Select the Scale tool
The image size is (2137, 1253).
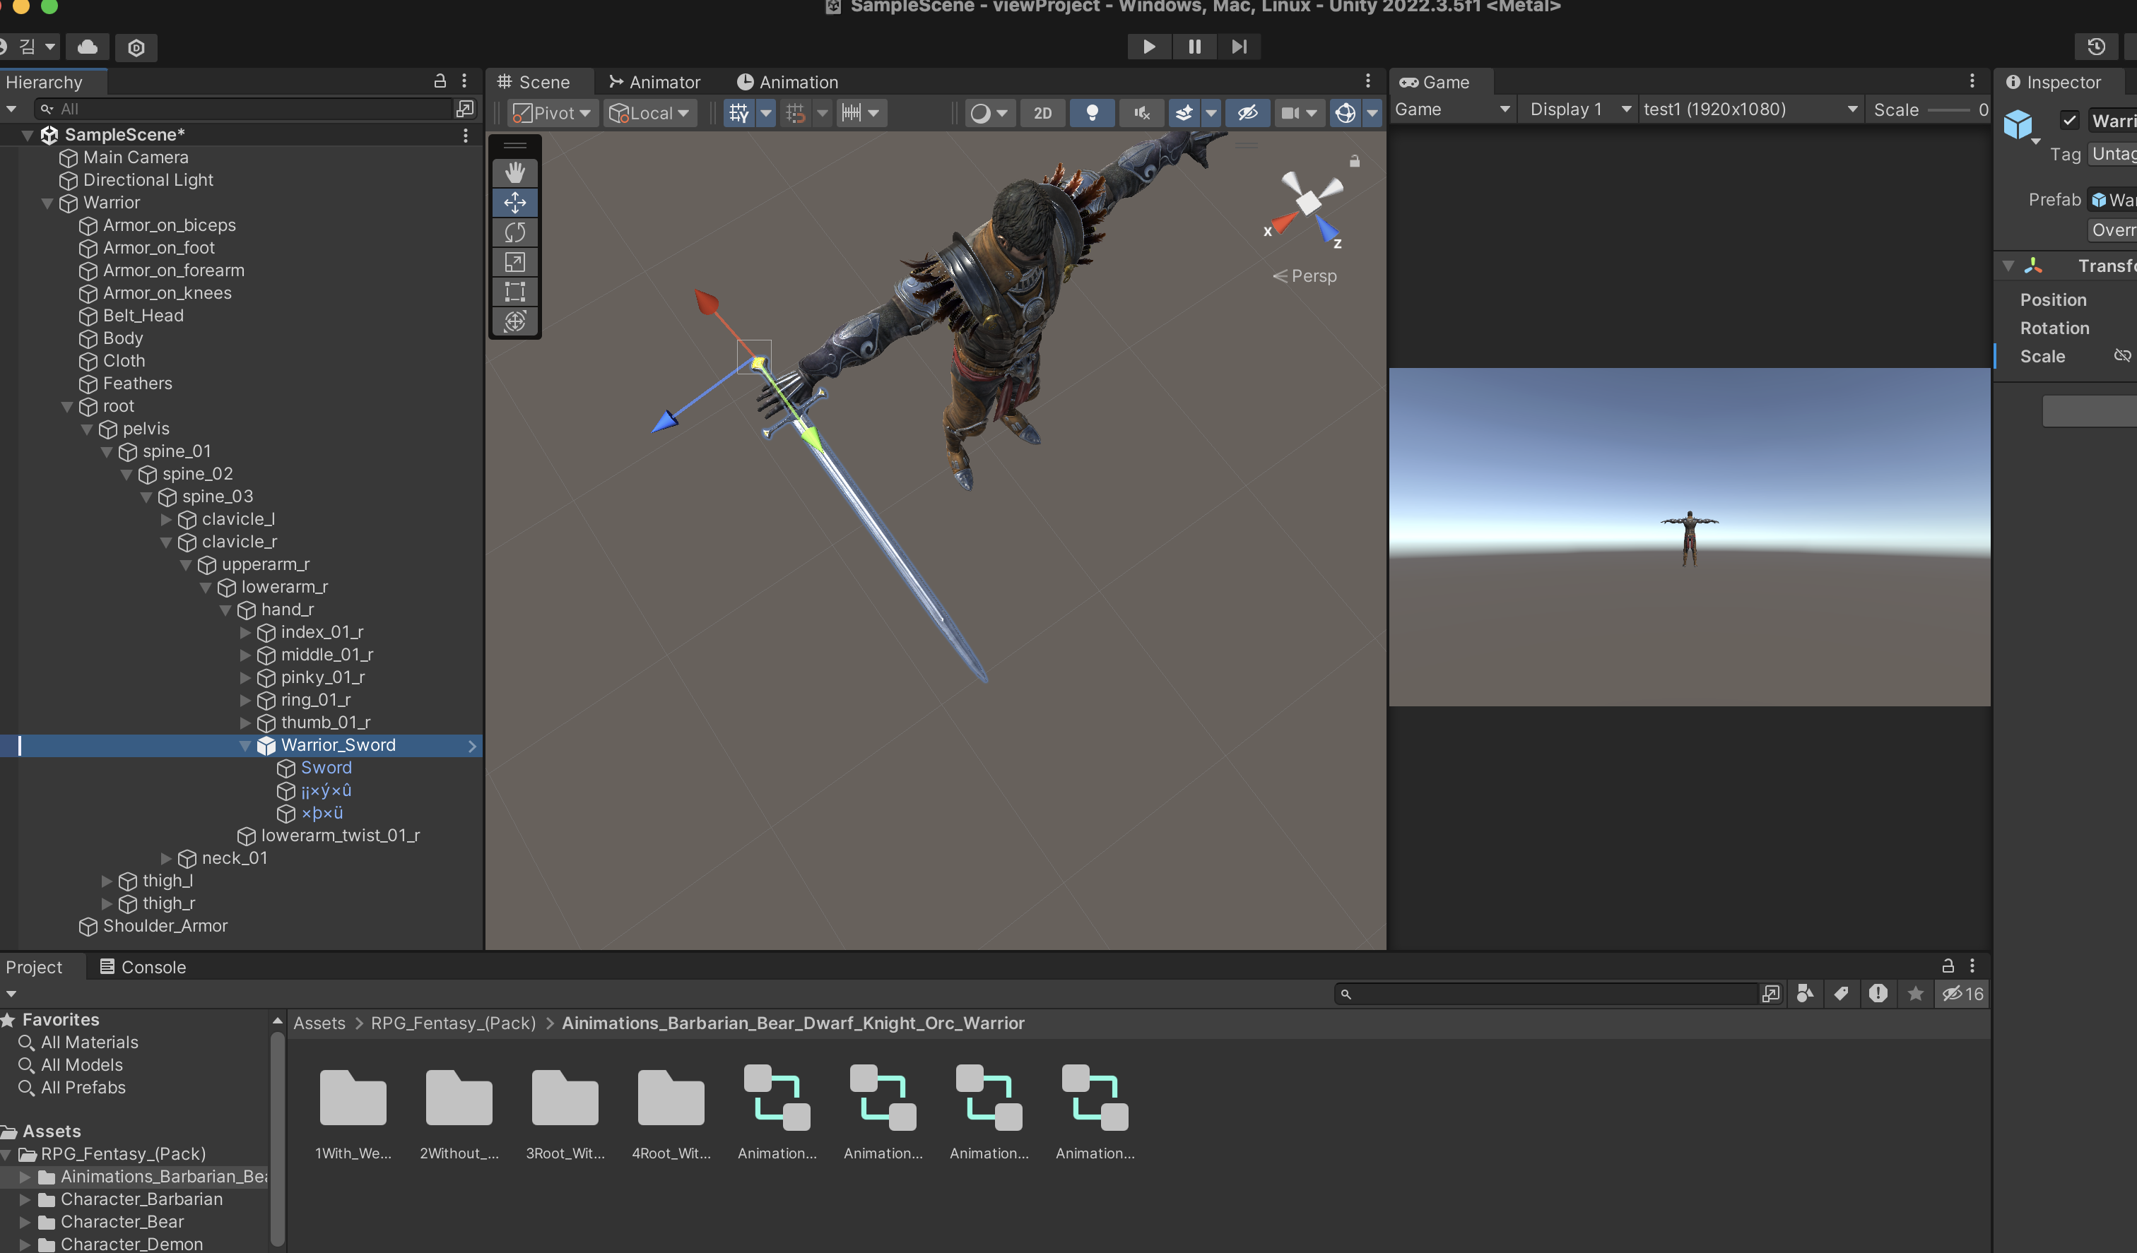514,262
